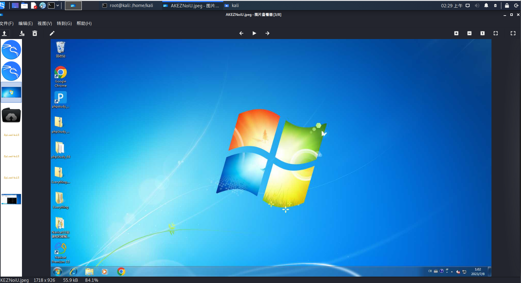Click the 1718 x 926 dimensions text
Screen dimensions: 521x283
45,280
